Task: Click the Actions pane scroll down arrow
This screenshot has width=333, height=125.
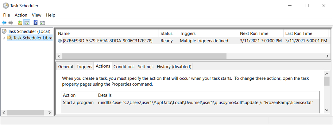Action: point(327,110)
